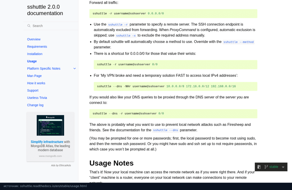Click the stable version label
The height and width of the screenshot is (190, 292).
tap(273, 167)
